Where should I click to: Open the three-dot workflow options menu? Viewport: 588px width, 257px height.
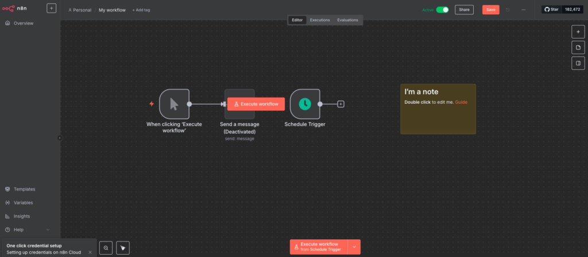pos(524,10)
